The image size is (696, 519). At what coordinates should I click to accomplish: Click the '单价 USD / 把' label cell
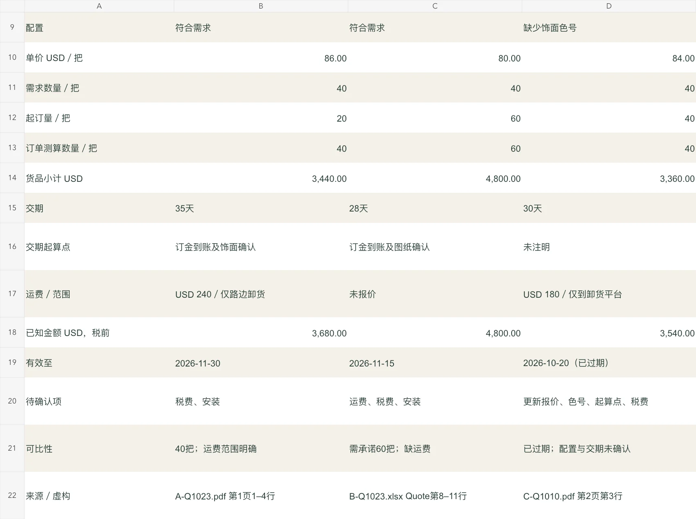pos(99,58)
